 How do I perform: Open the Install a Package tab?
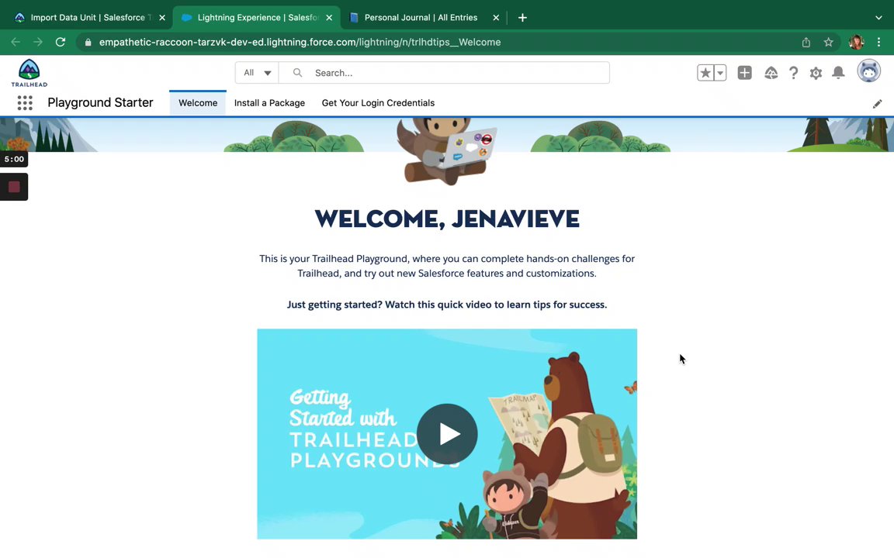click(270, 103)
